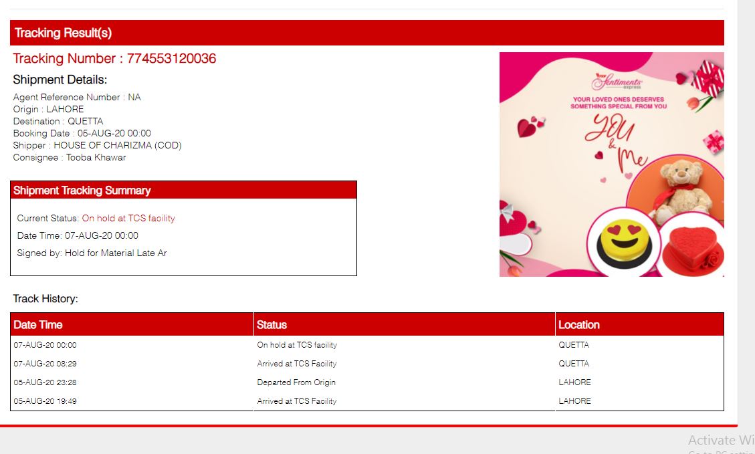Click the Status column header
The height and width of the screenshot is (454, 755).
pos(405,324)
